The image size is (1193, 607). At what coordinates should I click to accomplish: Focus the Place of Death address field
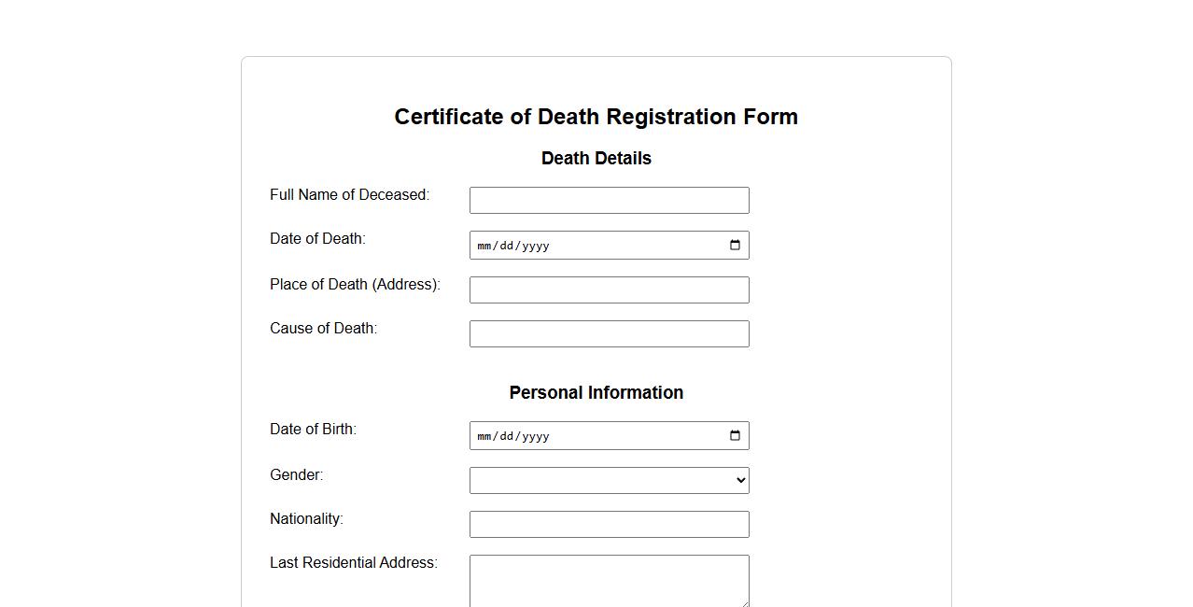[609, 289]
